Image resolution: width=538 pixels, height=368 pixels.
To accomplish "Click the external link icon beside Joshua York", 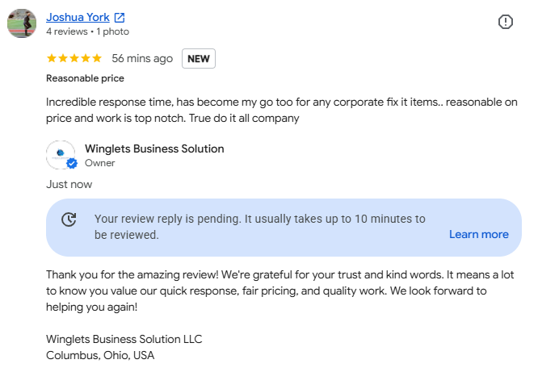I will [x=120, y=18].
